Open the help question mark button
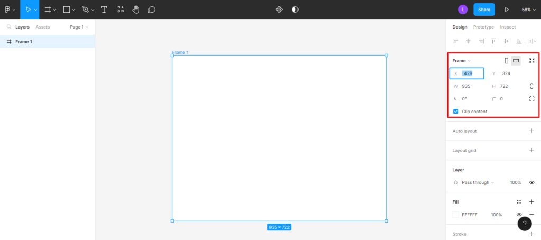The height and width of the screenshot is (240, 541). point(524,224)
